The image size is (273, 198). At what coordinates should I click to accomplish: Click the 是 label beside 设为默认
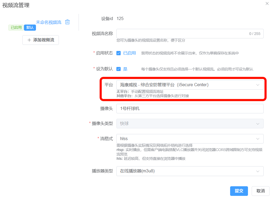125,69
